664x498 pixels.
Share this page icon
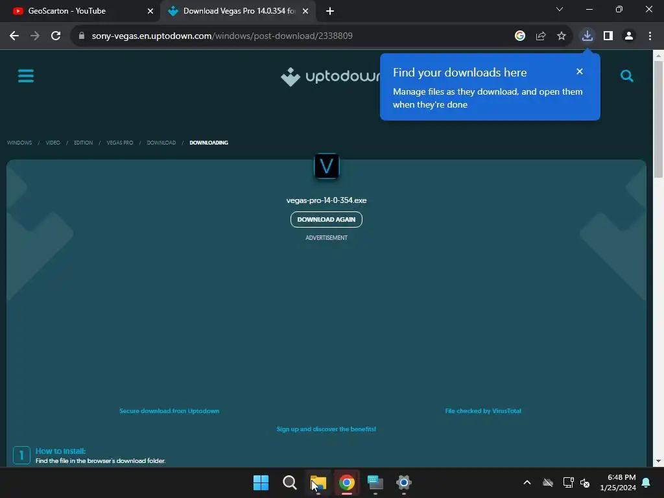pos(540,36)
